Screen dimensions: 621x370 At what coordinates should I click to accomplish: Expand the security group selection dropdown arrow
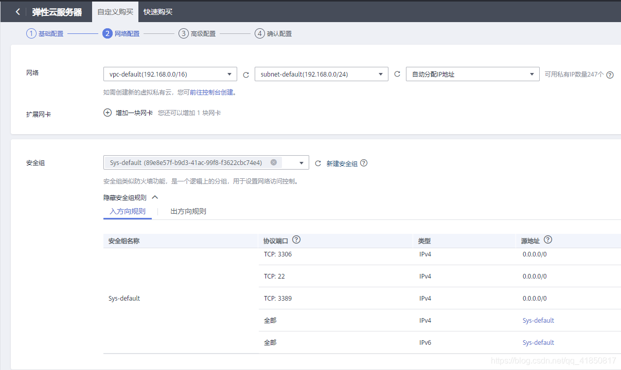301,163
